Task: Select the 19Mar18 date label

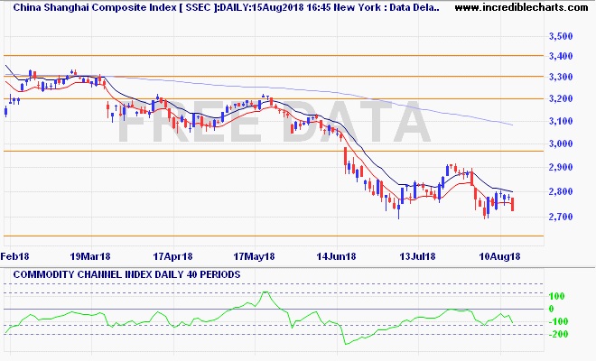Action: 88,256
